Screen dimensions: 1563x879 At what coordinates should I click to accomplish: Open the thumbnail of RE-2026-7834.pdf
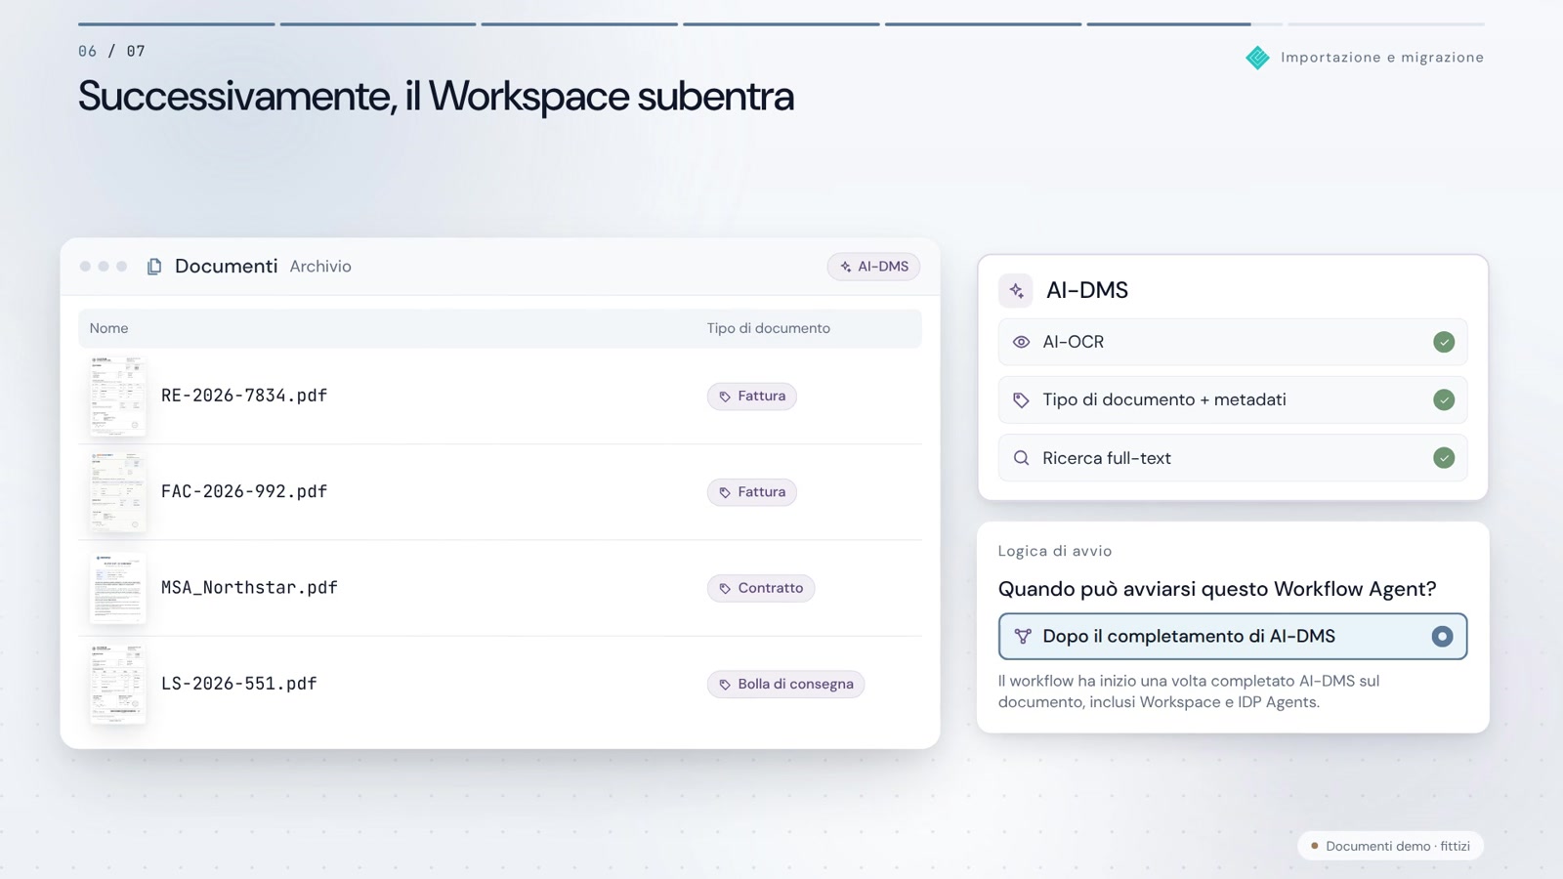(117, 396)
